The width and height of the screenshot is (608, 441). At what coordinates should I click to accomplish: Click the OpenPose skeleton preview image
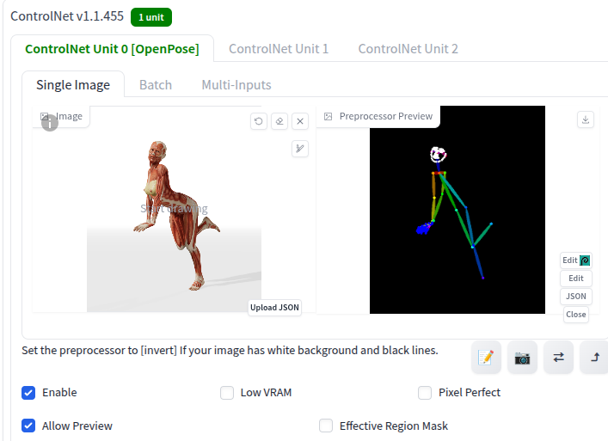[x=457, y=210]
